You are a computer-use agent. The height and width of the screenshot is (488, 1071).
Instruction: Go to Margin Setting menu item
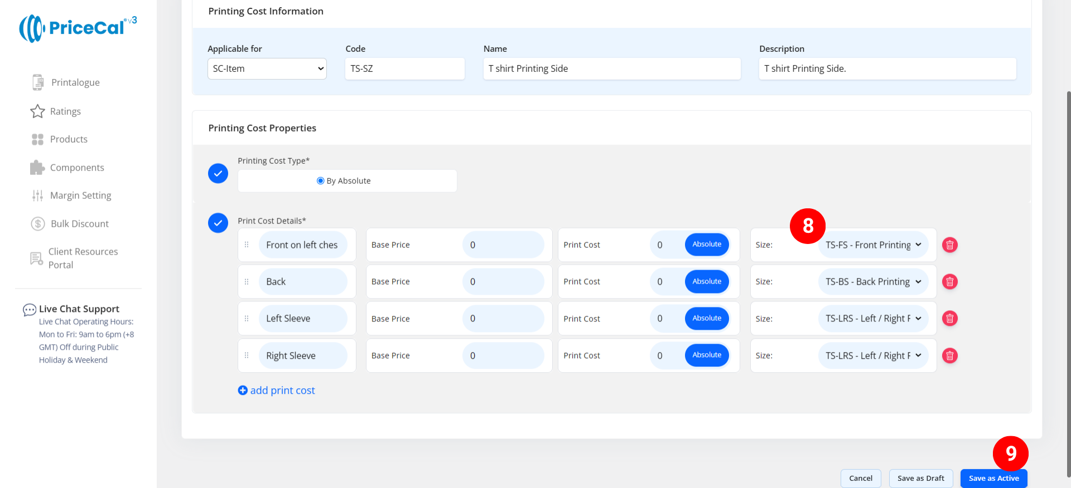[80, 196]
